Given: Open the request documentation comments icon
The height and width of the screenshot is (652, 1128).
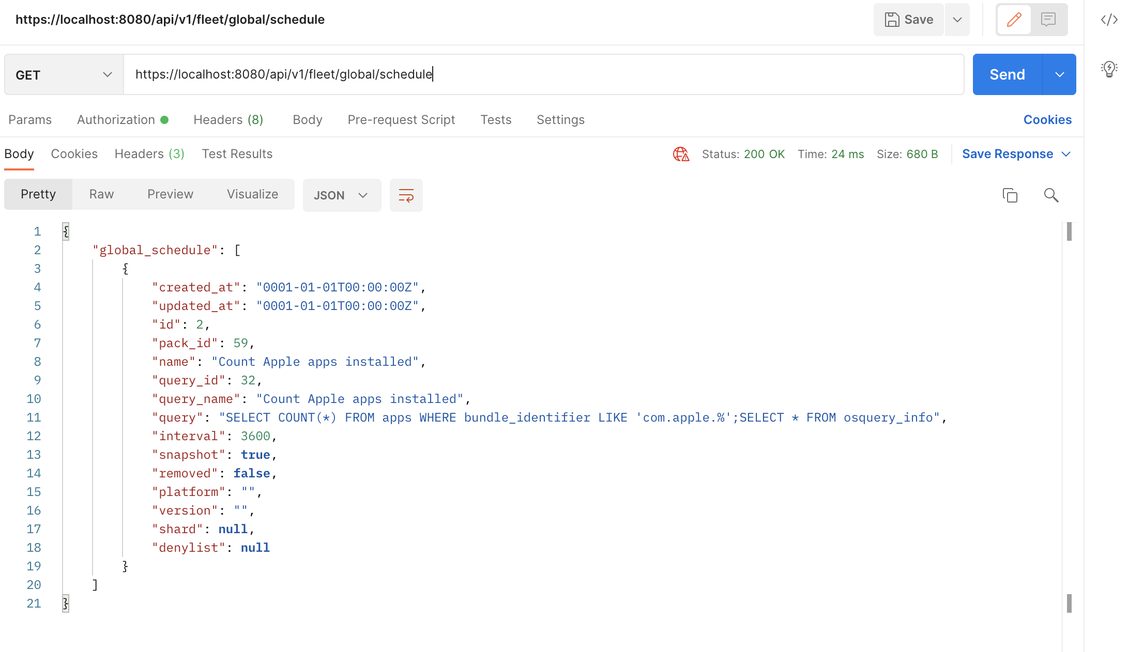Looking at the screenshot, I should coord(1049,19).
